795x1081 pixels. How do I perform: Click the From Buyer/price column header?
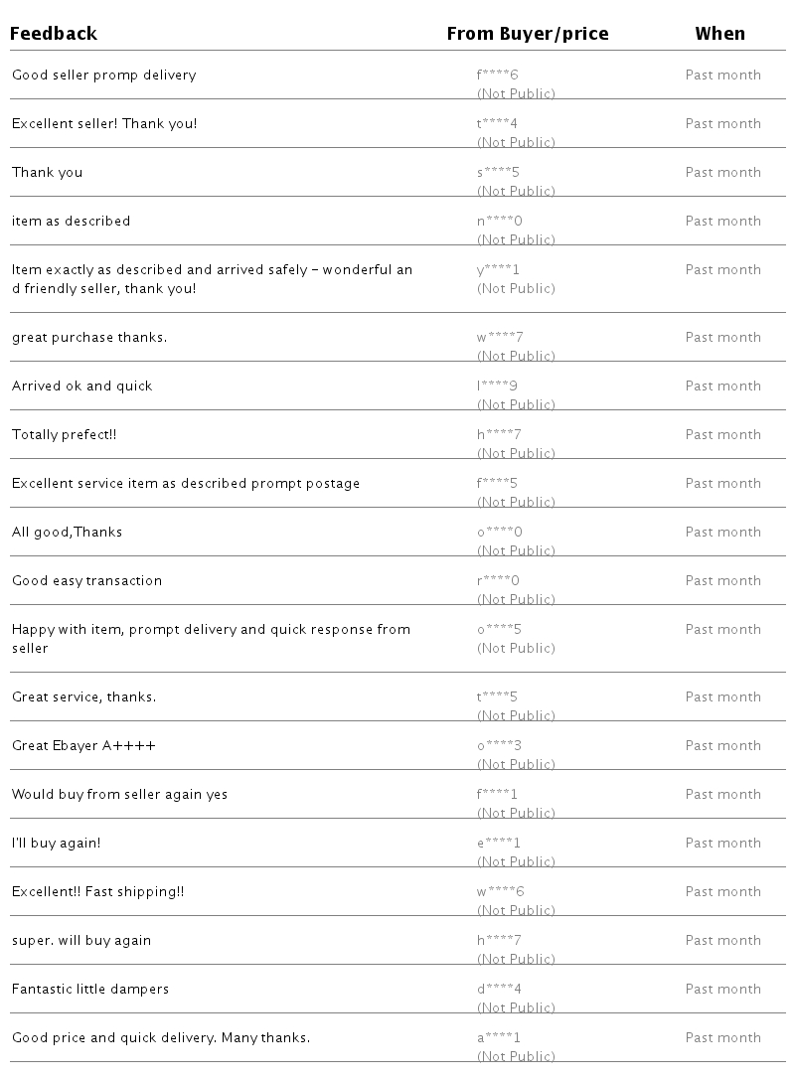tap(528, 34)
